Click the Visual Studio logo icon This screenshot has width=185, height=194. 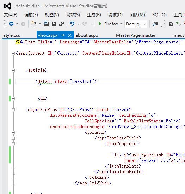pyautogui.click(x=8, y=6)
